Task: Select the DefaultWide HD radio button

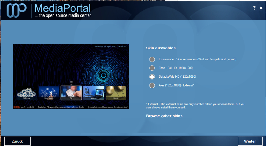Action: click(152, 77)
